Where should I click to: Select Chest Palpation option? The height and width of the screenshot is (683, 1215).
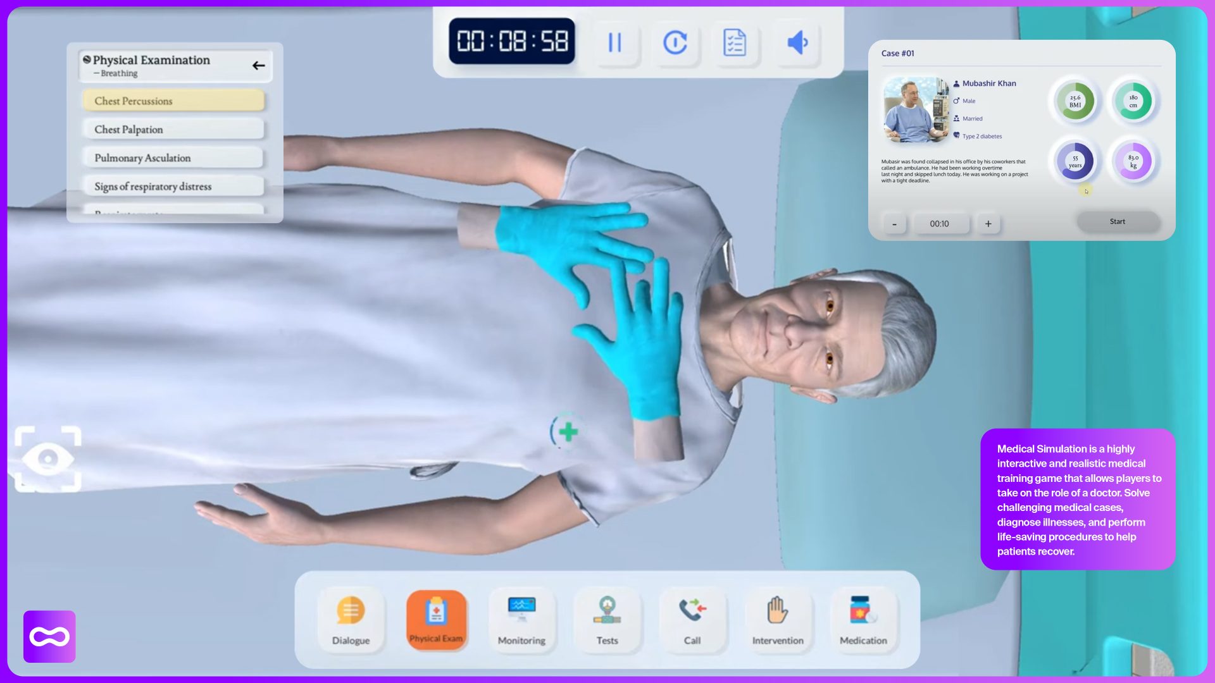(x=173, y=130)
